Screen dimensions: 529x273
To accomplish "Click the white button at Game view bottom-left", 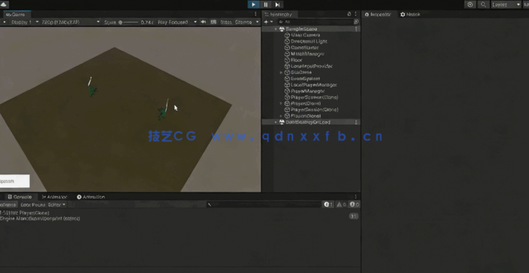I will (x=15, y=181).
